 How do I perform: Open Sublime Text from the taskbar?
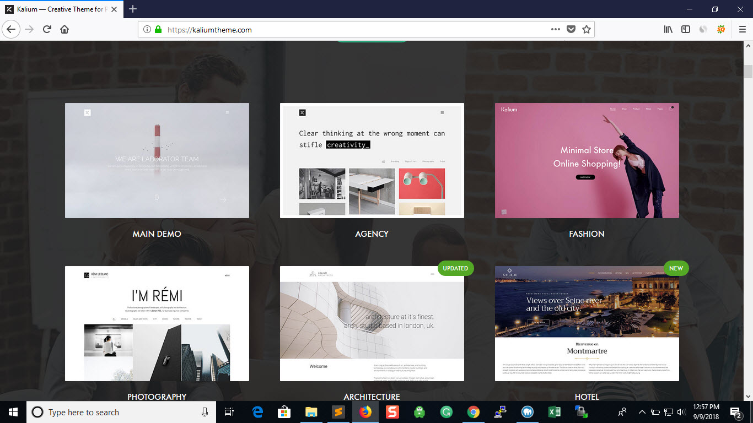pyautogui.click(x=338, y=412)
